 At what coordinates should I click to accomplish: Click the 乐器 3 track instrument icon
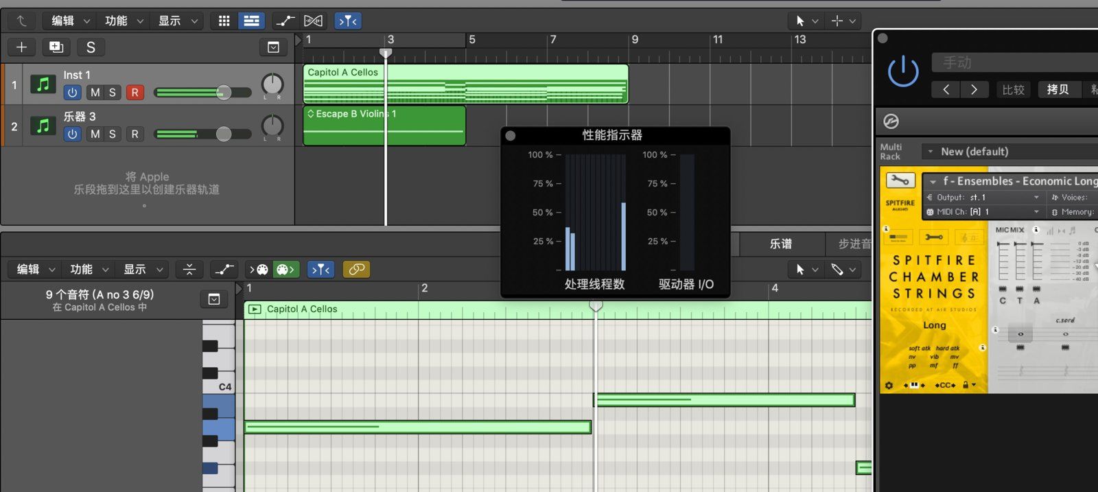(43, 126)
